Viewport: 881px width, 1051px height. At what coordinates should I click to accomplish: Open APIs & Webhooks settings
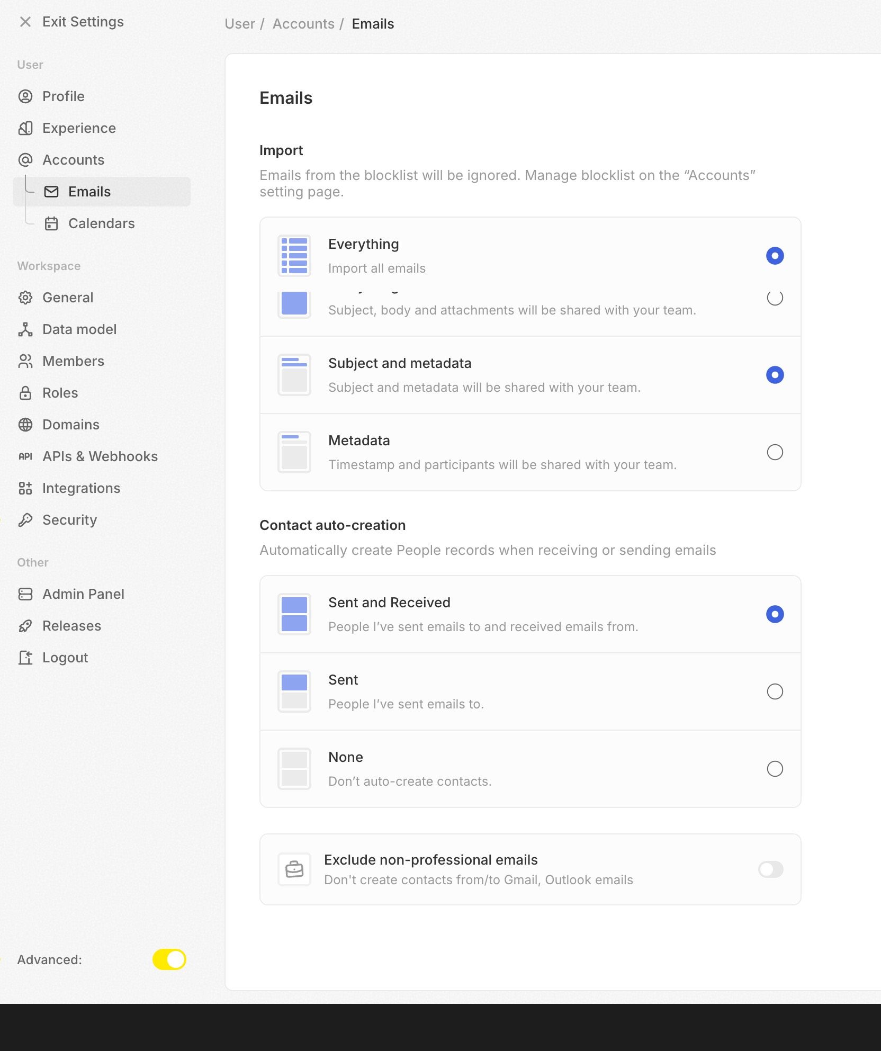point(100,456)
